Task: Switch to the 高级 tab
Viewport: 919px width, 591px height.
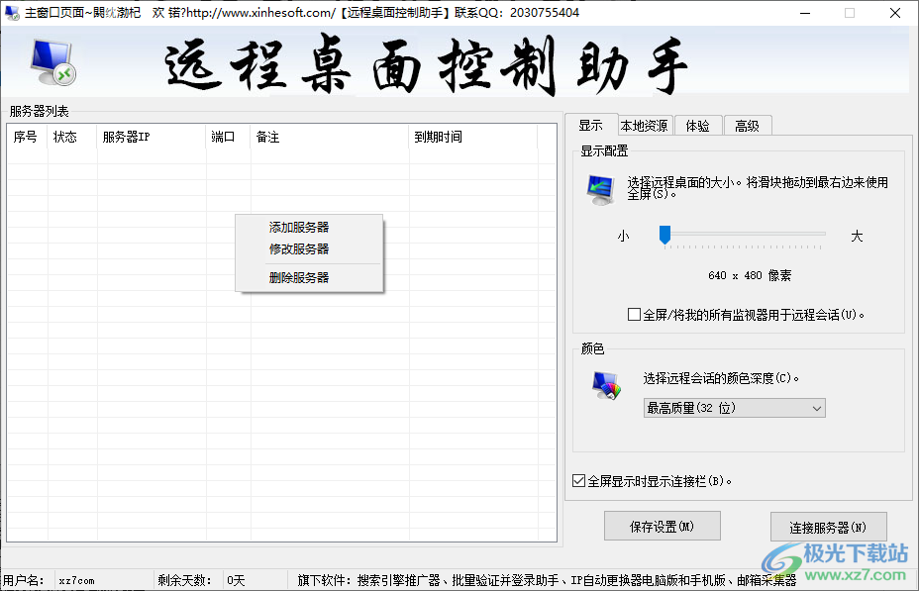Action: pyautogui.click(x=748, y=125)
